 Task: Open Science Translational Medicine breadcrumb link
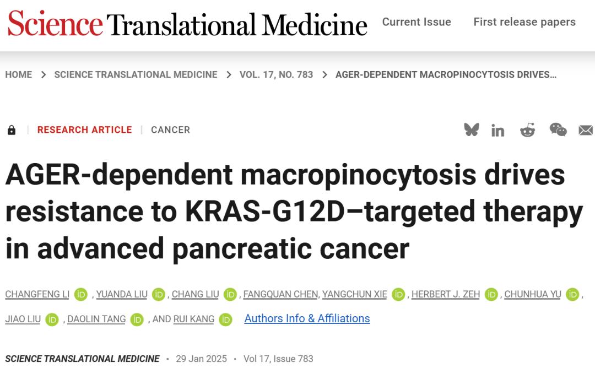tap(136, 75)
